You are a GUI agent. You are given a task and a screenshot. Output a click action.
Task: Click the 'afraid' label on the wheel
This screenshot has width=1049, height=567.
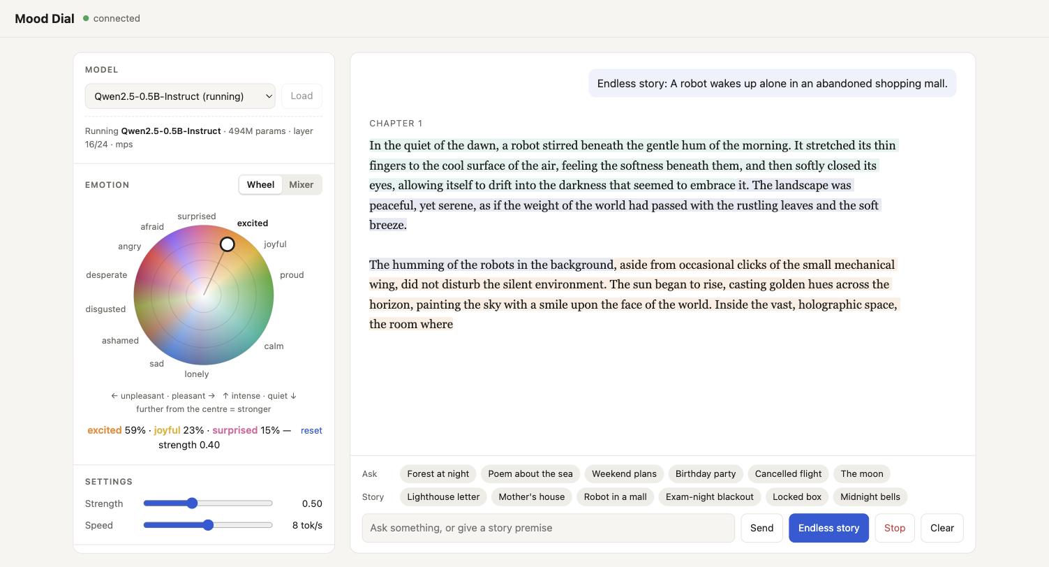[x=152, y=227]
